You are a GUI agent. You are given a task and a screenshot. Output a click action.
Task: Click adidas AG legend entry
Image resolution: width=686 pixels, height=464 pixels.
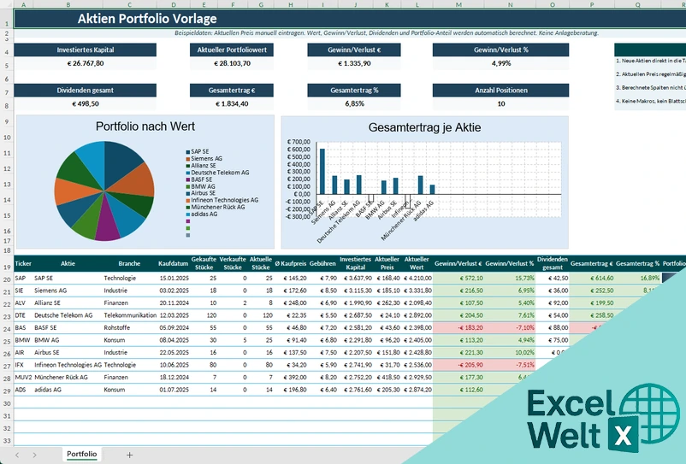[x=202, y=214]
